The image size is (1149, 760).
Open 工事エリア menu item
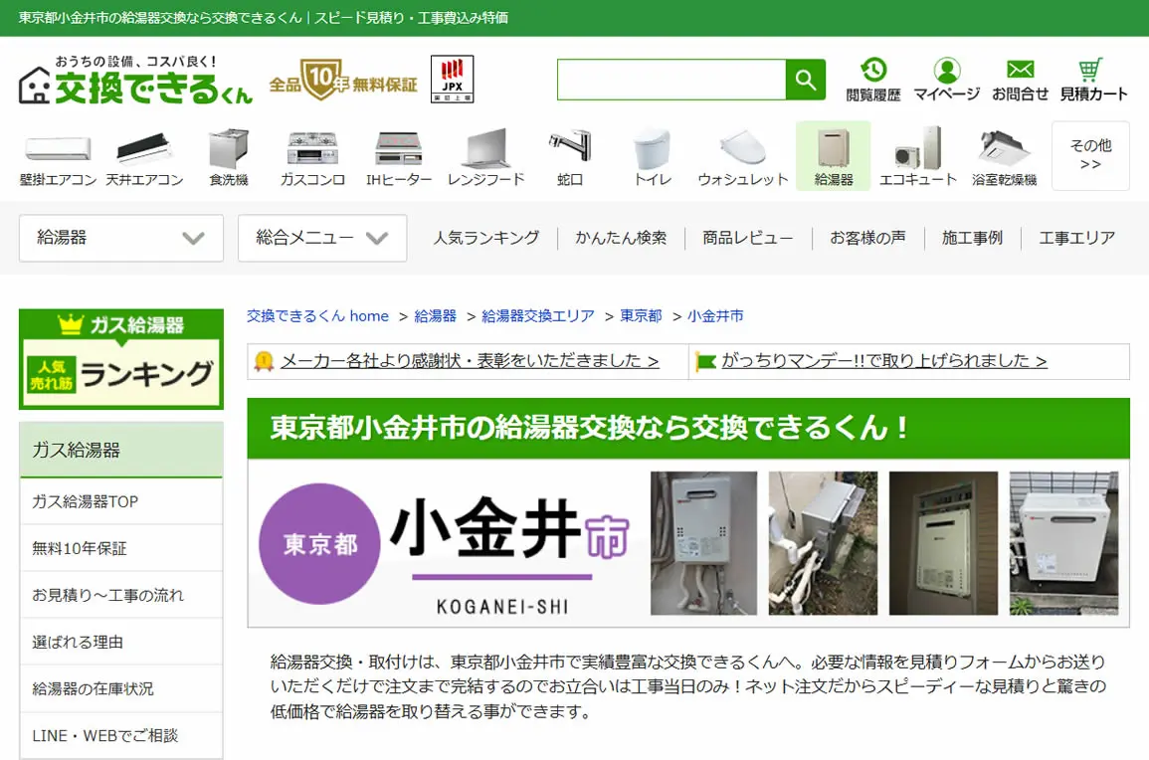pyautogui.click(x=1076, y=238)
